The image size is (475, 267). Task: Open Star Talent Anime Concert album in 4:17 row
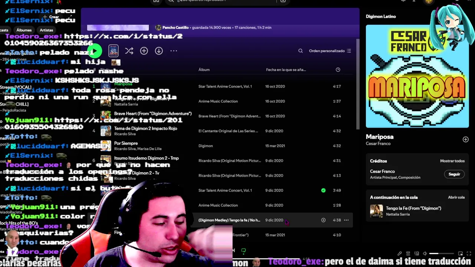(x=225, y=86)
